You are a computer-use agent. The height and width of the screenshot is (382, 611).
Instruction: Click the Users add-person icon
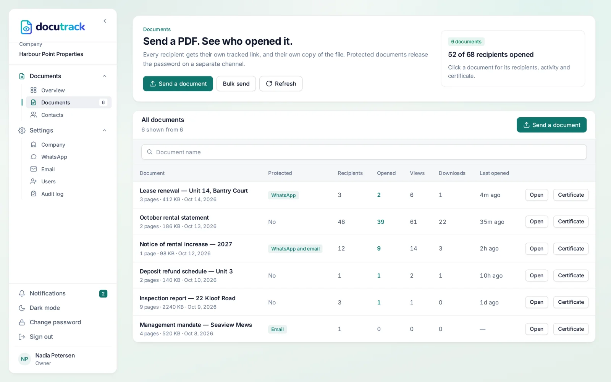[x=34, y=181]
